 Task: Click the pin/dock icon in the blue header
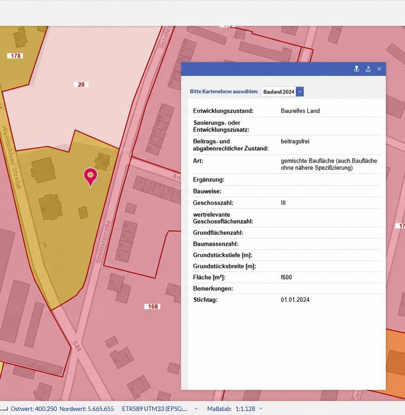click(357, 69)
